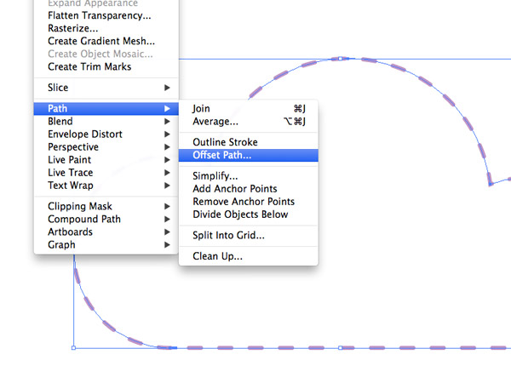The image size is (511, 383).
Task: Open the Perspective submenu
Action: point(106,147)
